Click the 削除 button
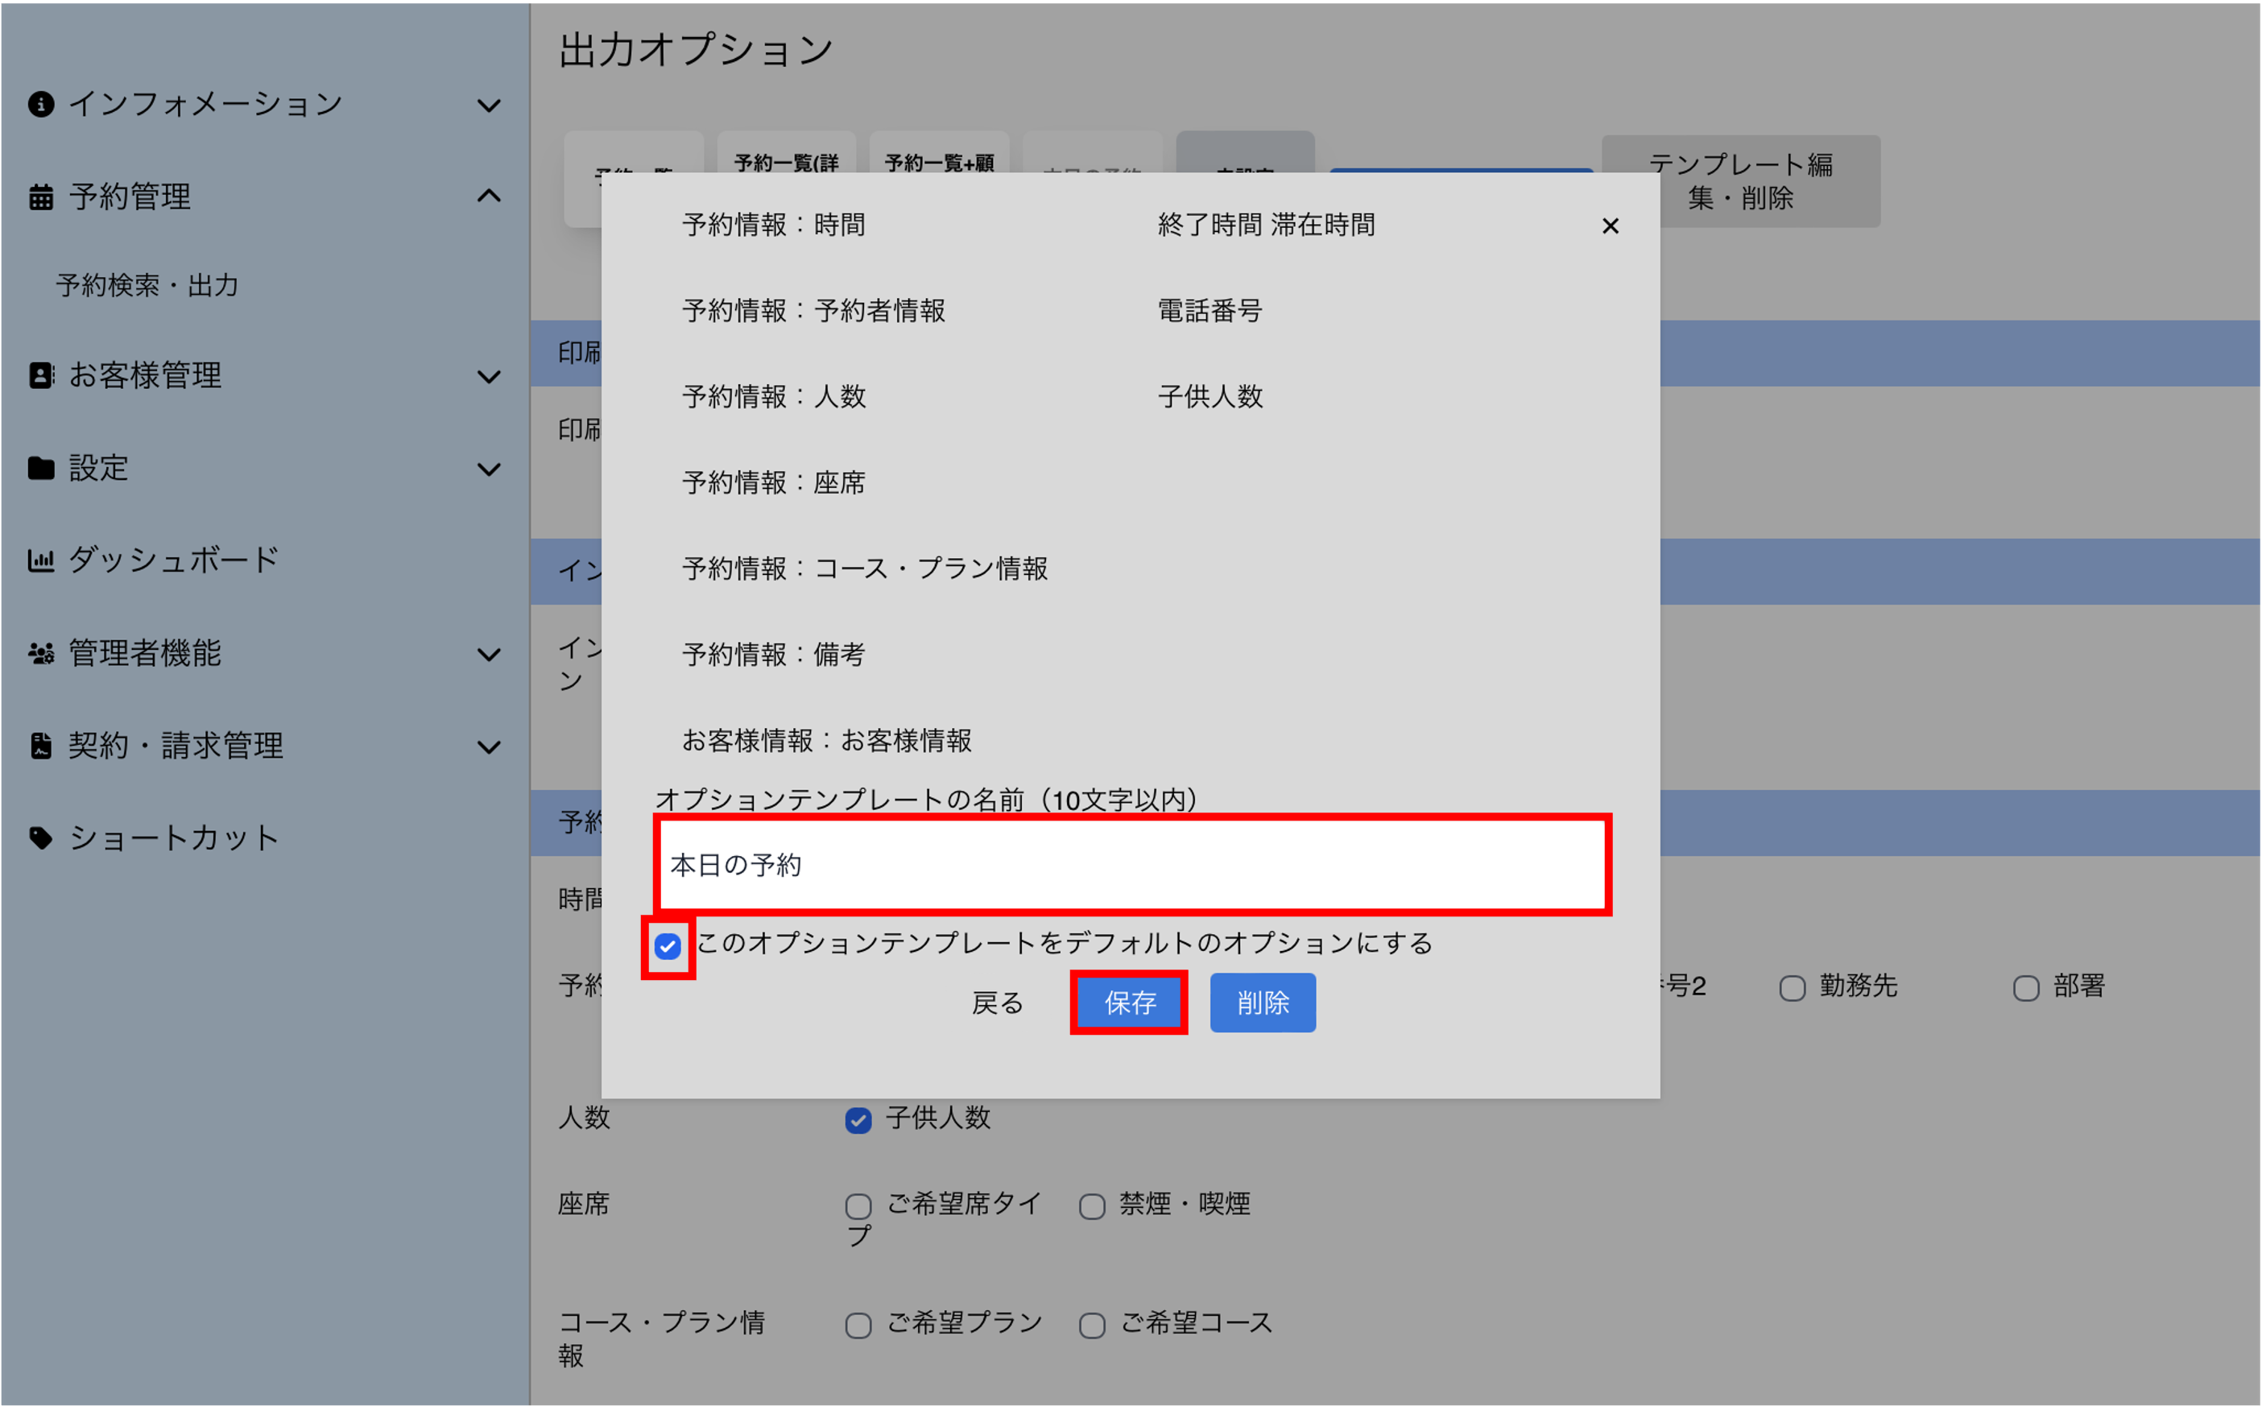 pyautogui.click(x=1263, y=1003)
